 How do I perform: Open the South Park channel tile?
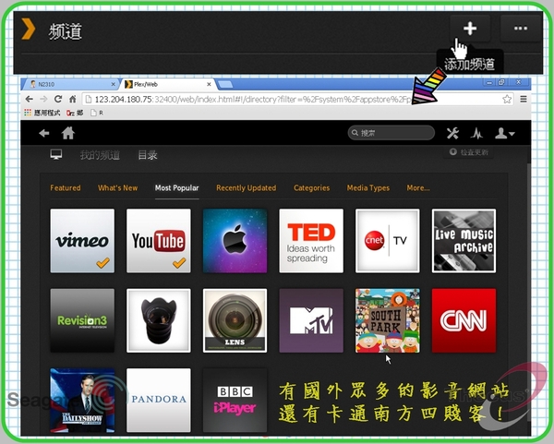coord(388,320)
